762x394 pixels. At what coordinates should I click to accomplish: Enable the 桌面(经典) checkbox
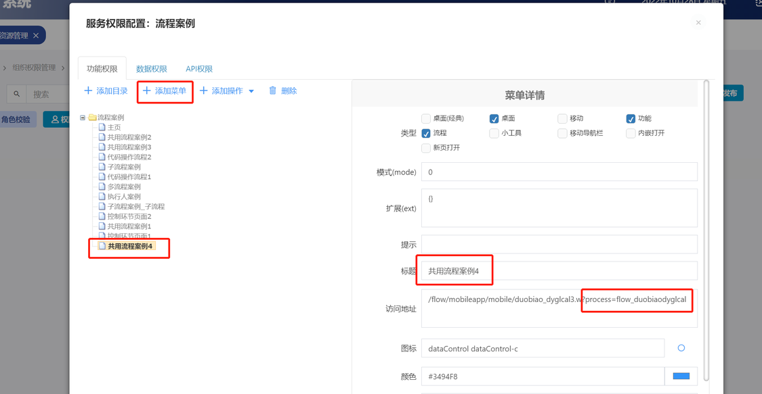pyautogui.click(x=426, y=118)
